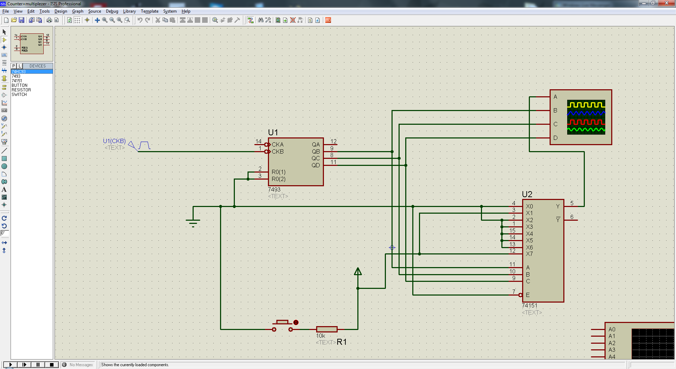Open the Debug menu
This screenshot has width=676, height=369.
[112, 11]
